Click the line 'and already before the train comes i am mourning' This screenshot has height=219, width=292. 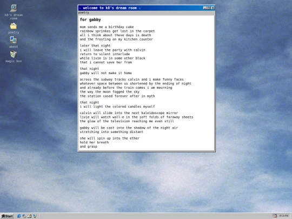tap(126, 88)
